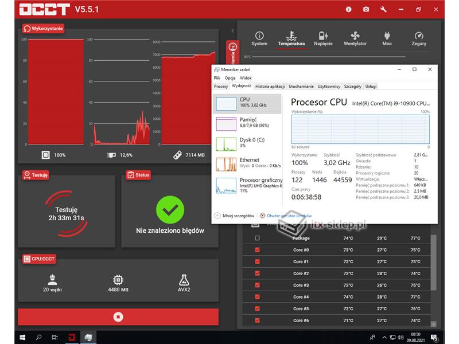Click the Moc power plug icon
Viewport: 459px width, 344px height.
387,36
